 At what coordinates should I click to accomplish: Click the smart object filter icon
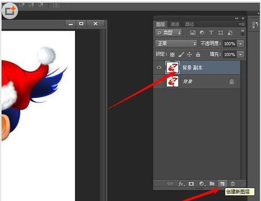tap(230, 33)
